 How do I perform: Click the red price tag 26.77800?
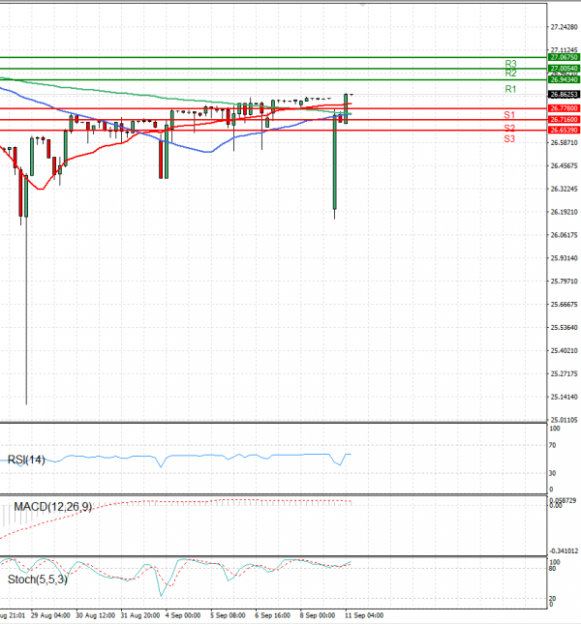564,108
